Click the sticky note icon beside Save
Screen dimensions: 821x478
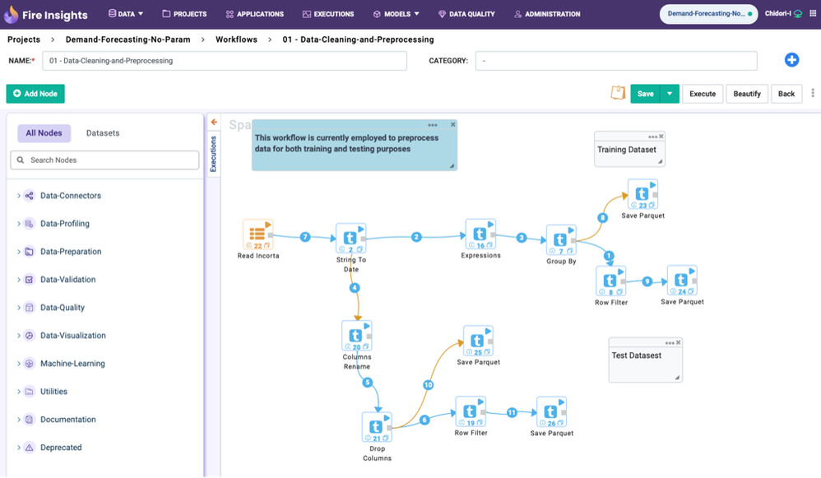click(x=618, y=93)
